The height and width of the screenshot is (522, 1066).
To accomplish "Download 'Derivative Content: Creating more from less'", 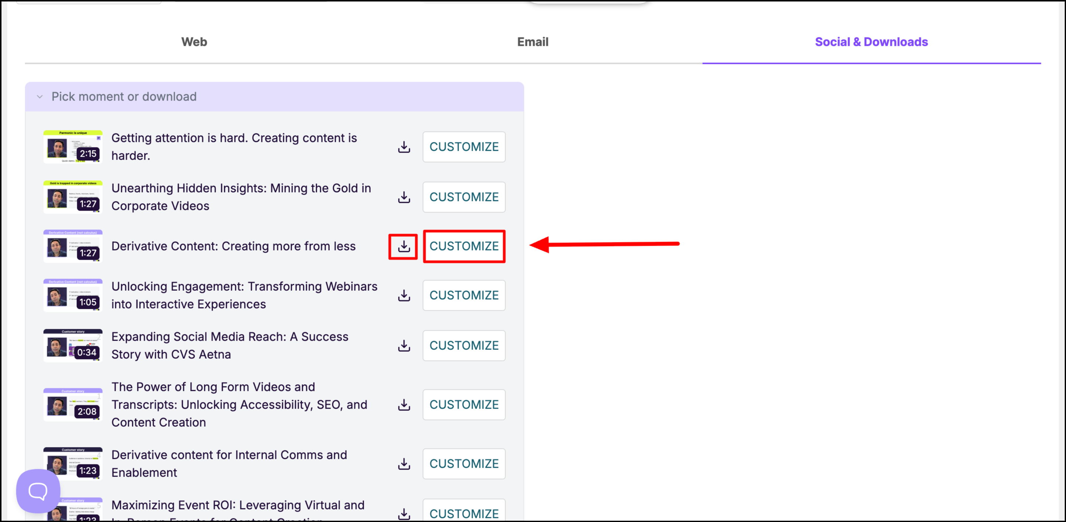I will [x=404, y=246].
